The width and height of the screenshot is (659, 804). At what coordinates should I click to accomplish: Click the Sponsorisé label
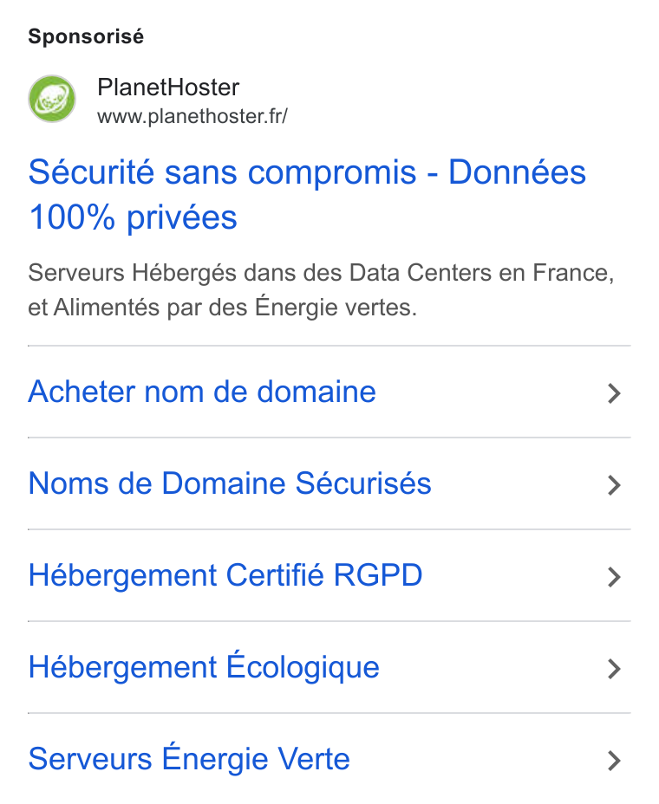[x=86, y=36]
